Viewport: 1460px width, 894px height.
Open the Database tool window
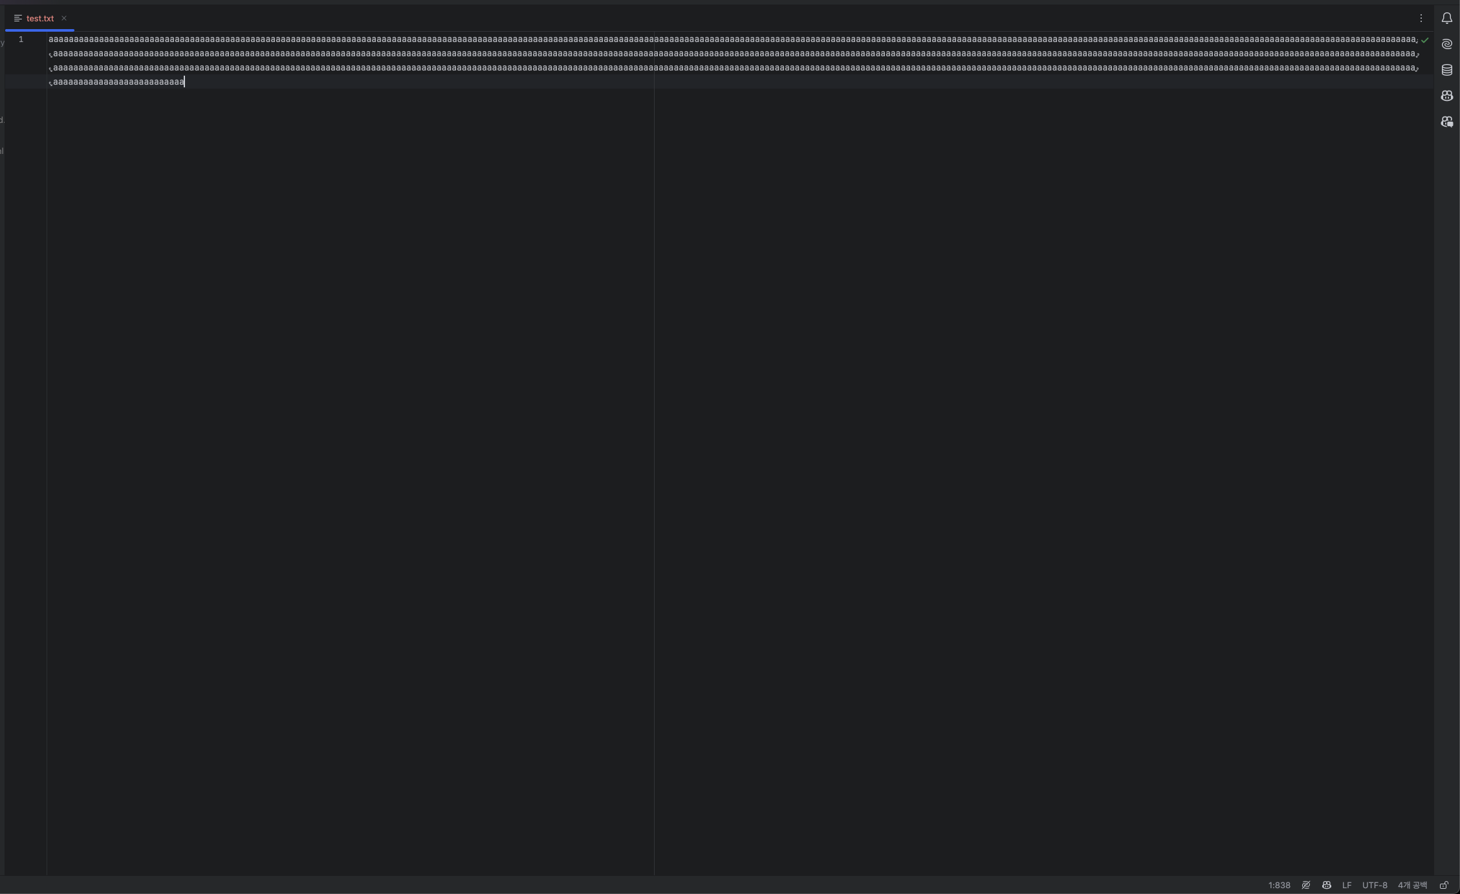click(x=1447, y=70)
